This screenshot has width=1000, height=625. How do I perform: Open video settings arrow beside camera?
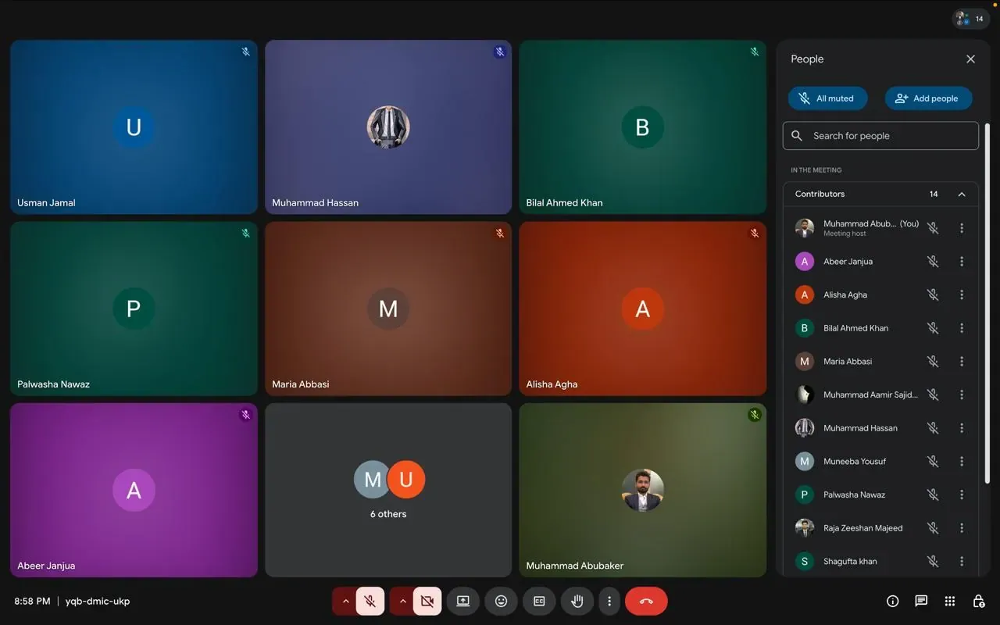pos(402,601)
